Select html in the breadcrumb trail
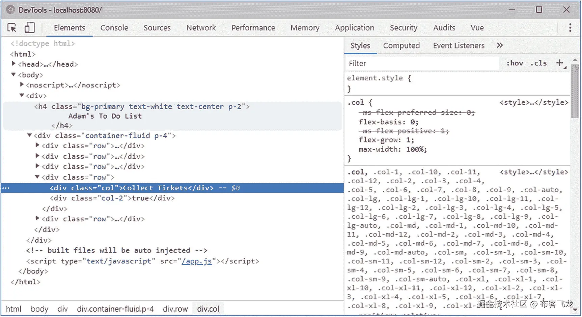 pyautogui.click(x=13, y=309)
